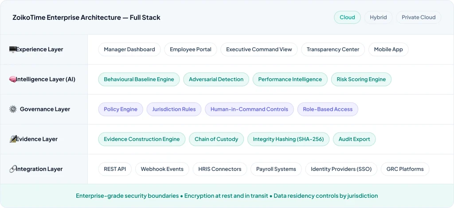Select the Human-in-Command Controls chip
Image resolution: width=454 pixels, height=208 pixels.
[249, 109]
